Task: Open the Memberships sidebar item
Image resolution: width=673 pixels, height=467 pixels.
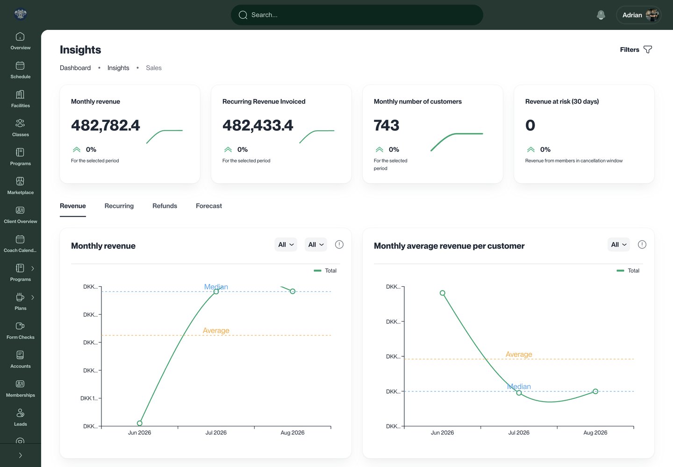Action: [20, 389]
